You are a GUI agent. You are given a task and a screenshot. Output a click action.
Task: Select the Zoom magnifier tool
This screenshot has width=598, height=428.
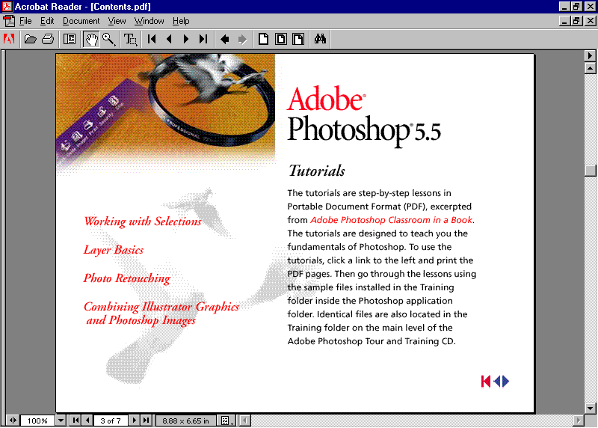[108, 39]
